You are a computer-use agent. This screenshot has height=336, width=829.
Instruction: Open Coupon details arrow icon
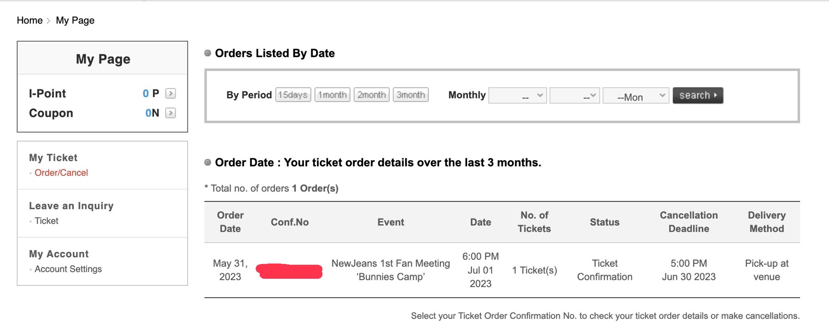click(x=170, y=113)
